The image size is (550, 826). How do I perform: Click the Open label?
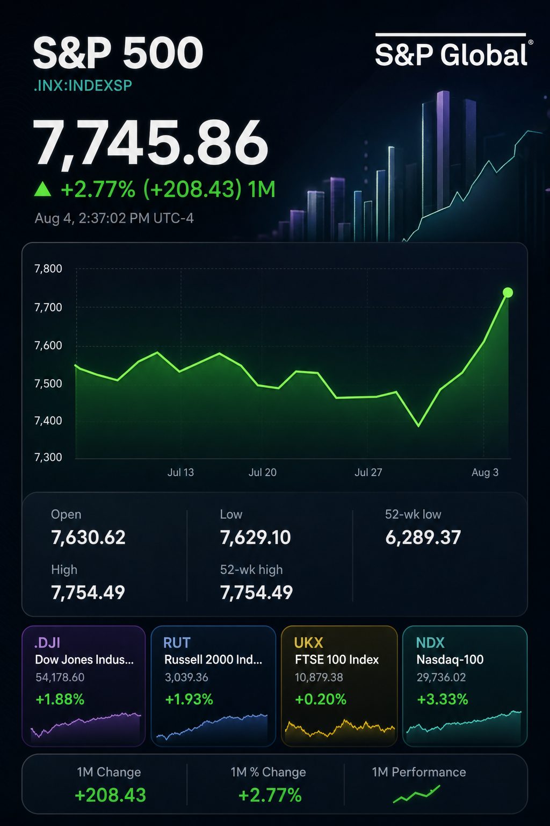pos(66,515)
